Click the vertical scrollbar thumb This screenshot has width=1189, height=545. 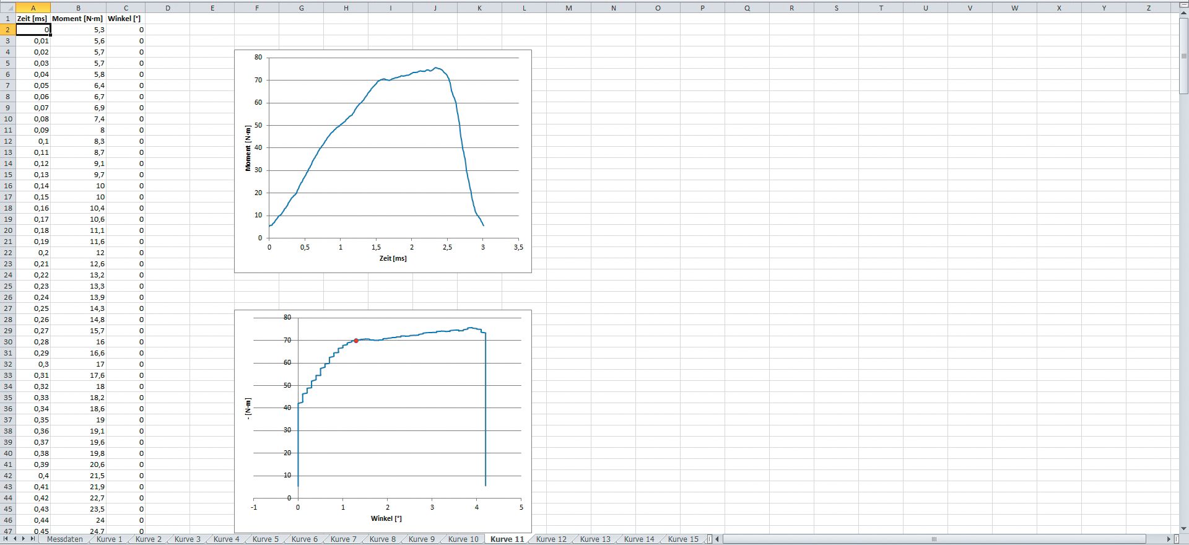coord(1183,56)
